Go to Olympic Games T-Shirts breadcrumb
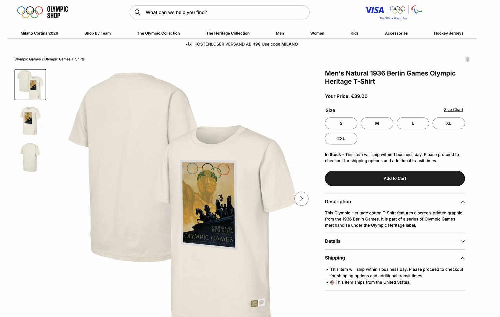The height and width of the screenshot is (317, 500). (x=64, y=59)
